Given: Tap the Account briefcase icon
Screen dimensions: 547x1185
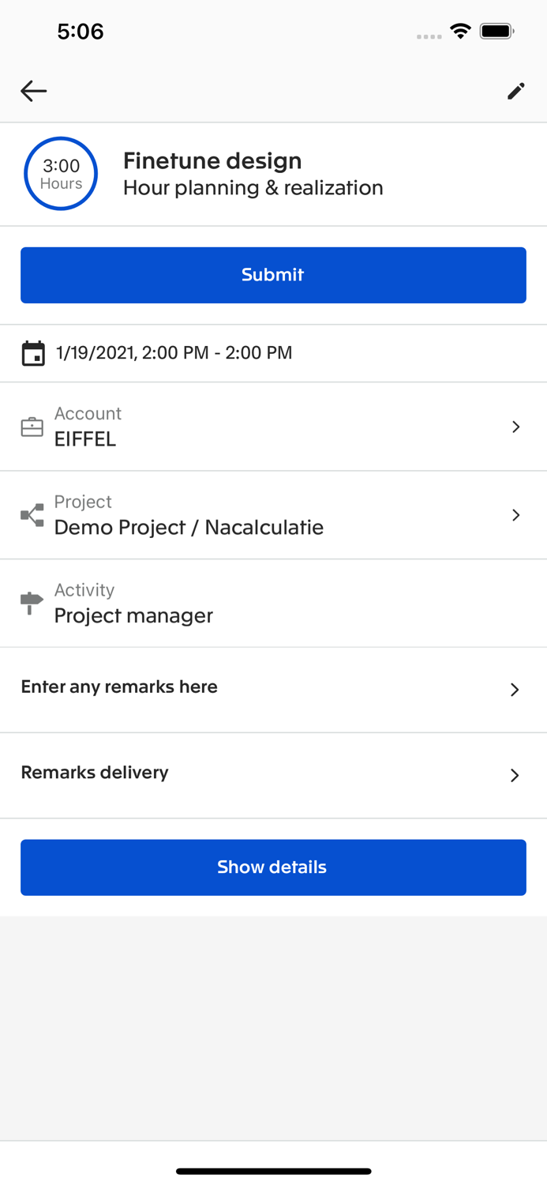Looking at the screenshot, I should point(32,427).
